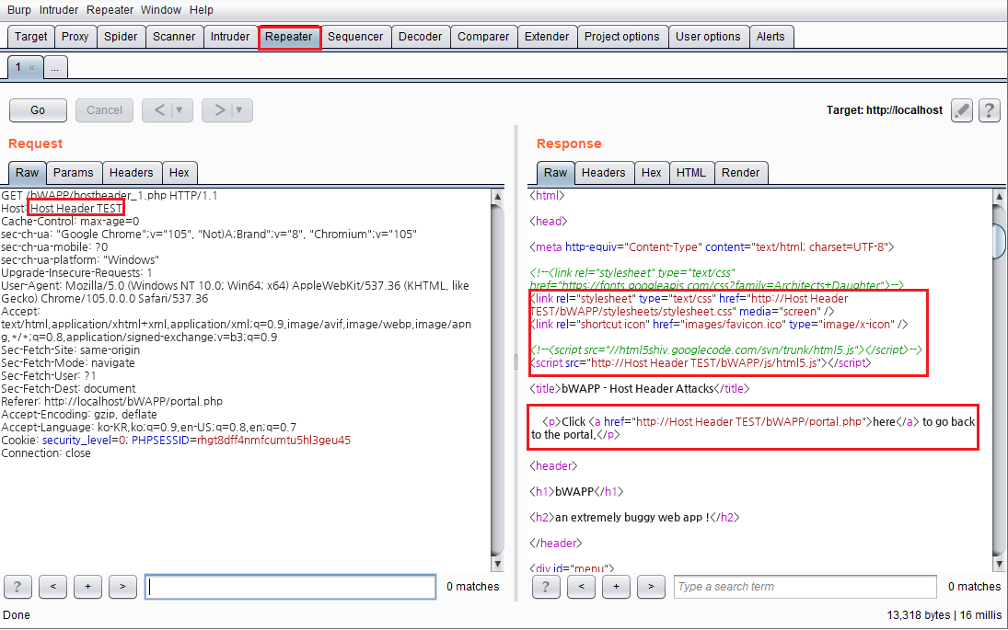Click the 'Connection: close' request line

46,453
